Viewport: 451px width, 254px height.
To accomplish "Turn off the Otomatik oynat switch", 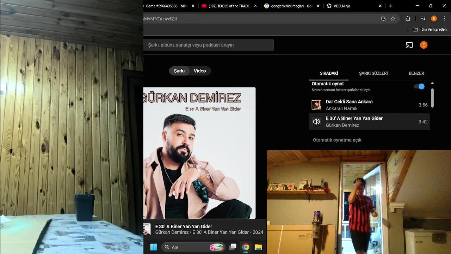I will click(x=419, y=86).
